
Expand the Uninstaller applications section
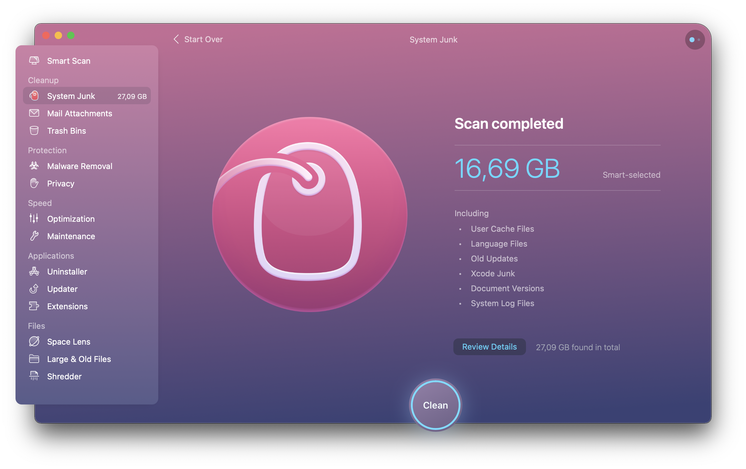66,271
